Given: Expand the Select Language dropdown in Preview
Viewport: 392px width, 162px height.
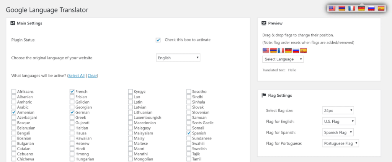Looking at the screenshot, I should [283, 59].
